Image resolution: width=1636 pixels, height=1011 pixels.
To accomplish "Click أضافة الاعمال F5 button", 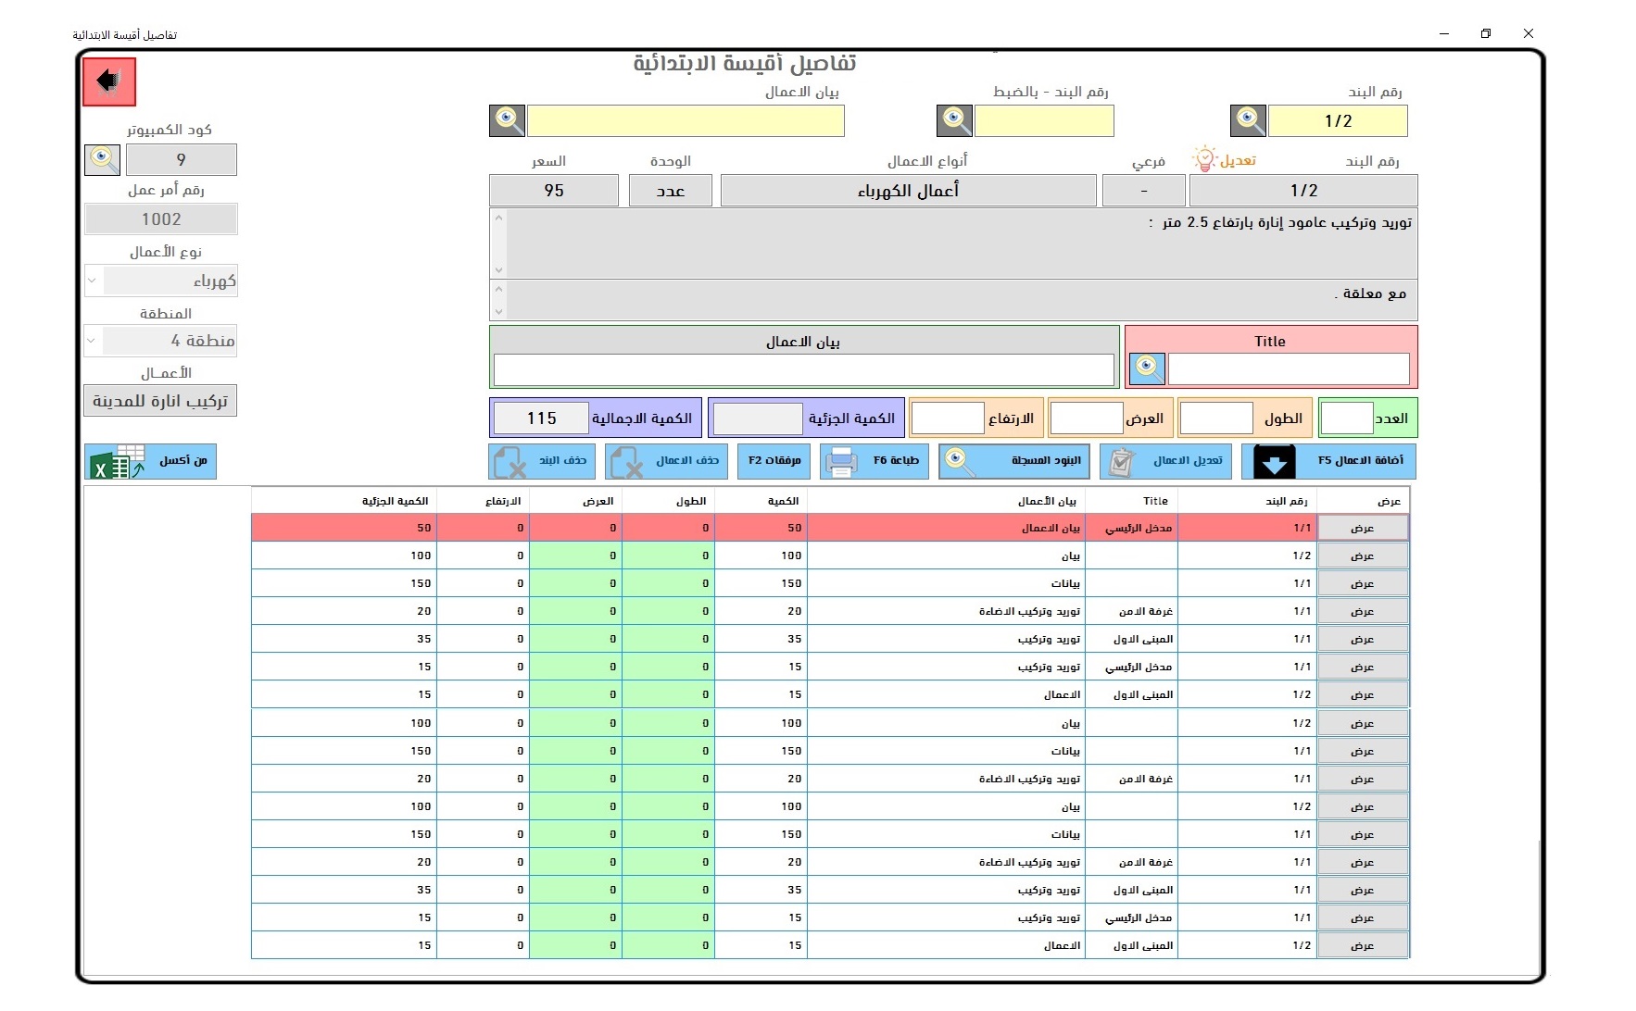I will pyautogui.click(x=1328, y=461).
